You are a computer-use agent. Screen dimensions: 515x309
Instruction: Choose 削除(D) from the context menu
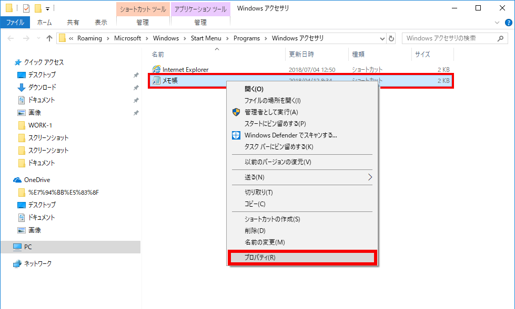tap(302, 231)
